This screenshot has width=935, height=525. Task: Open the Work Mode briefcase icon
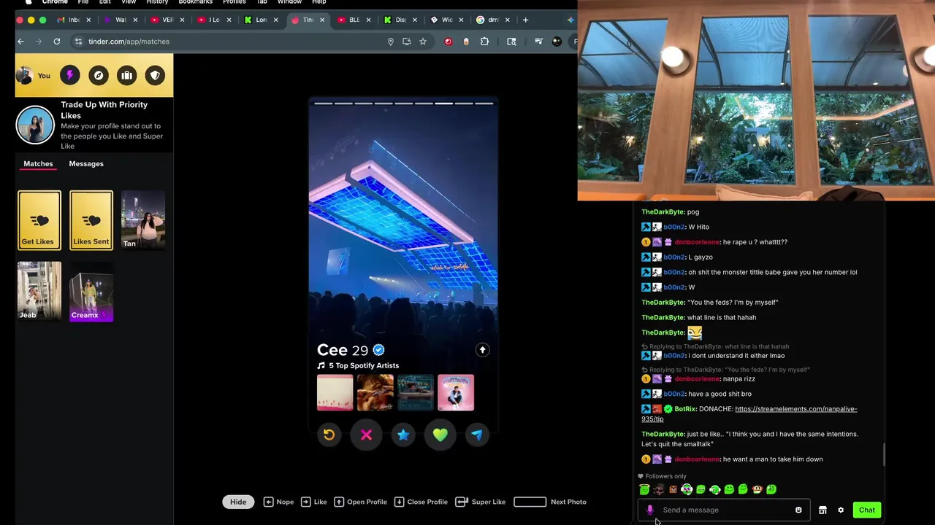pyautogui.click(x=127, y=75)
